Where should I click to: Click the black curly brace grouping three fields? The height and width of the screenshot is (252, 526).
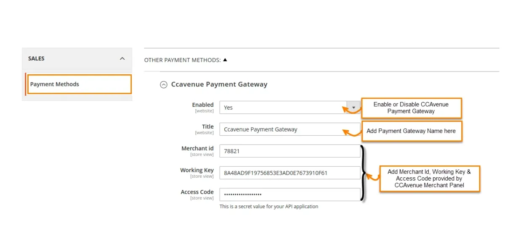(363, 173)
